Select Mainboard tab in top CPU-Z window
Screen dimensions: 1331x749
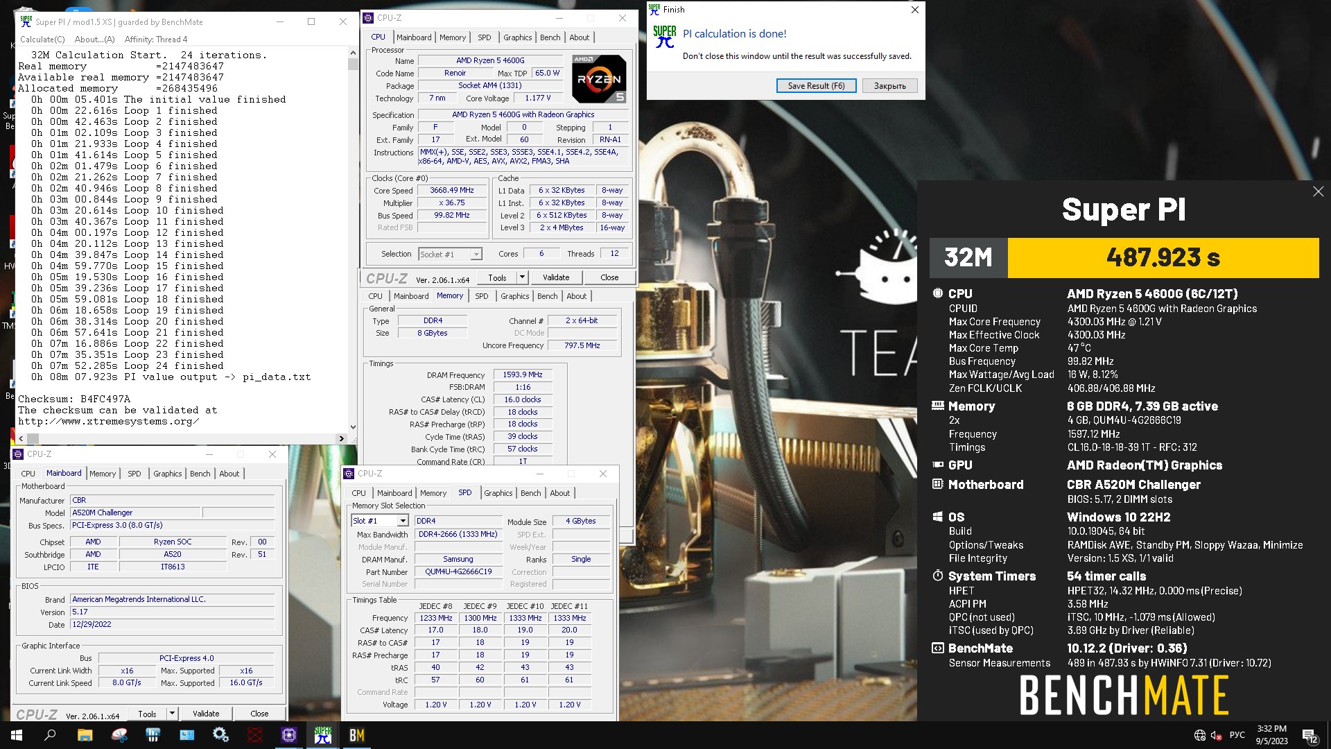coord(414,37)
